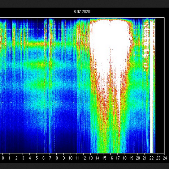Click hour 11 on the time axis

77,158
